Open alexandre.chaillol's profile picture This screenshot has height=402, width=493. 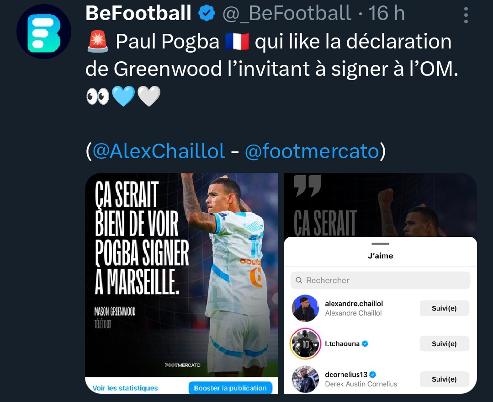305,308
